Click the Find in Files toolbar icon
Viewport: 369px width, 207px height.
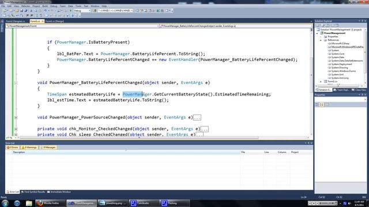pyautogui.click(x=95, y=10)
